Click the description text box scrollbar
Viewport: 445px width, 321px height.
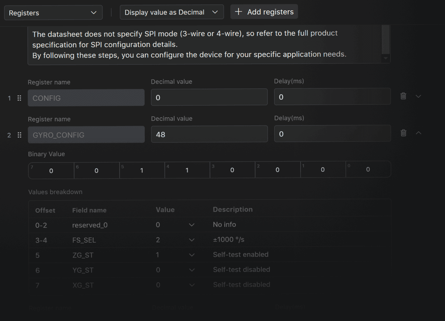[x=386, y=40]
